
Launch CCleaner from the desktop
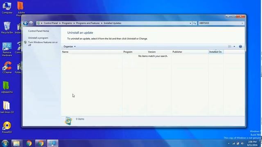[7, 67]
